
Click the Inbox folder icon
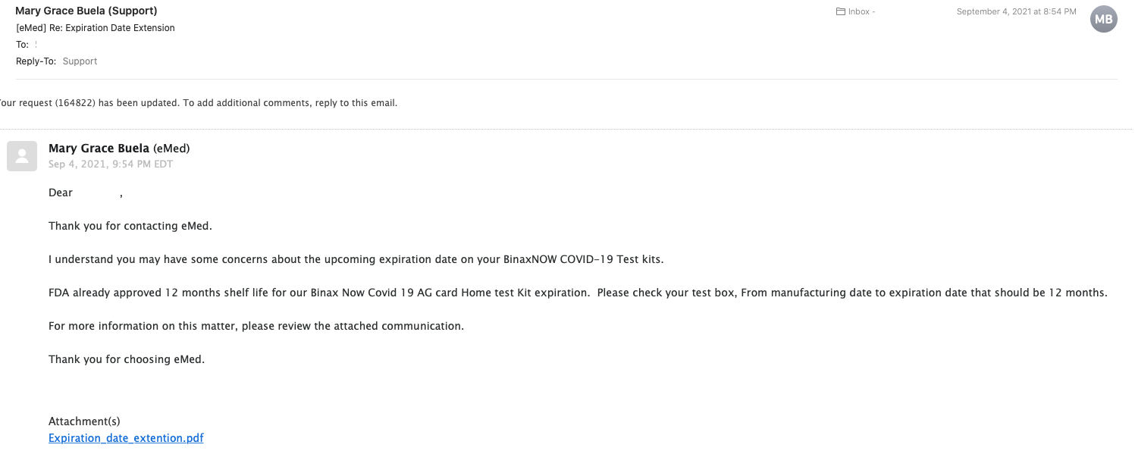point(840,12)
